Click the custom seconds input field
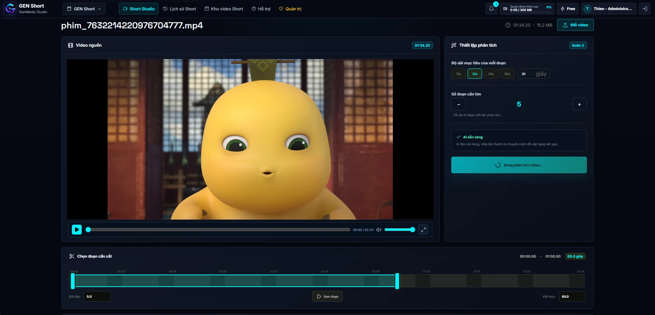The image size is (655, 315). (534, 74)
